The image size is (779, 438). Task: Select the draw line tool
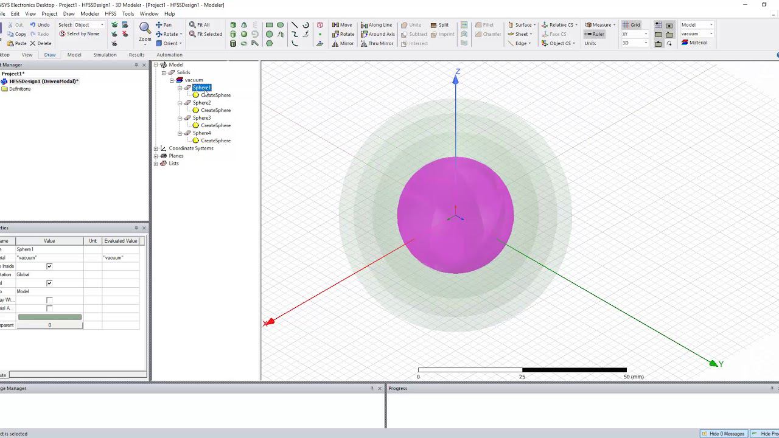pyautogui.click(x=295, y=25)
